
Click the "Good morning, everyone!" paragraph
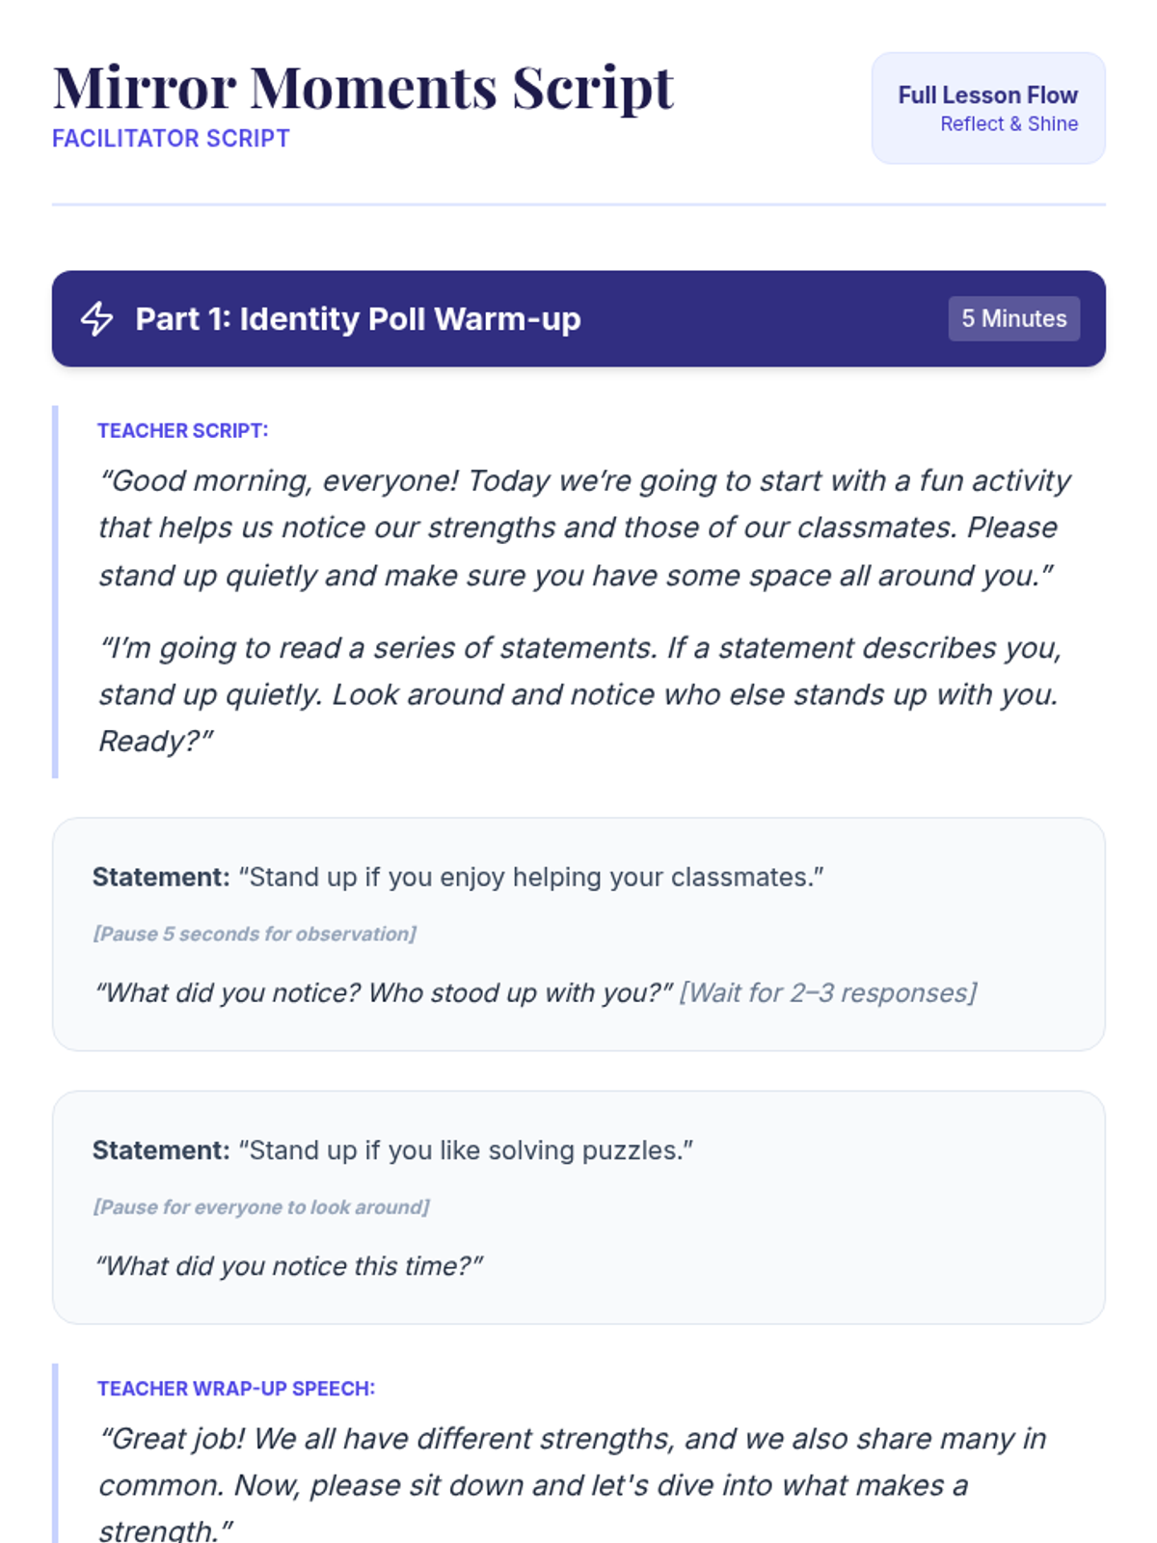pos(584,528)
